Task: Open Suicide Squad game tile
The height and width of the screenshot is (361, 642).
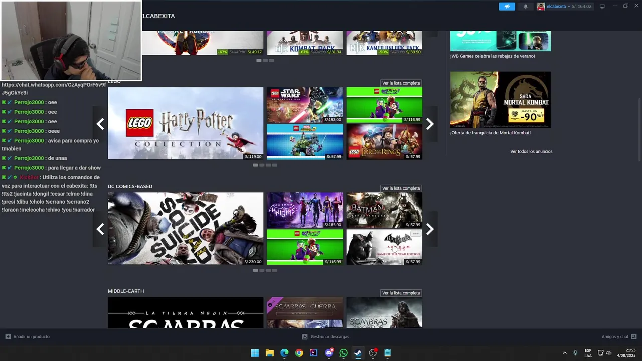Action: pyautogui.click(x=186, y=229)
